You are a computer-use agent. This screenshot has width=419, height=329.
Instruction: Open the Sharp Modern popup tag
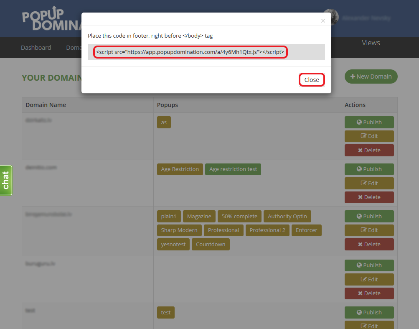click(x=179, y=230)
